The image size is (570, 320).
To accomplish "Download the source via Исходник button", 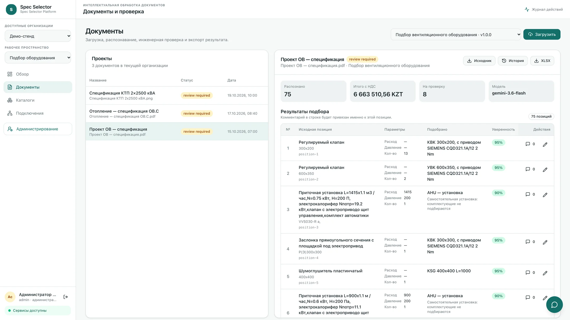I will (479, 61).
